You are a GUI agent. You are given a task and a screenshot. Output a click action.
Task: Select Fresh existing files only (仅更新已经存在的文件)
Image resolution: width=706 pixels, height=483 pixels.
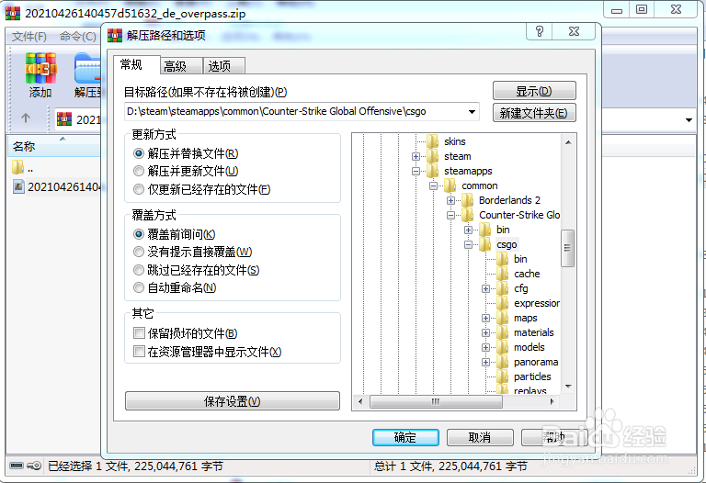139,189
